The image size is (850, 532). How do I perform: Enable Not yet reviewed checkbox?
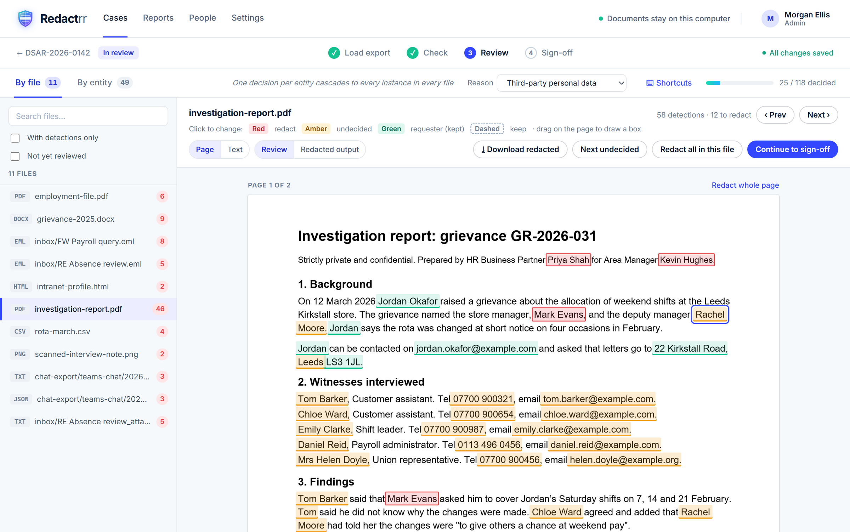(15, 156)
